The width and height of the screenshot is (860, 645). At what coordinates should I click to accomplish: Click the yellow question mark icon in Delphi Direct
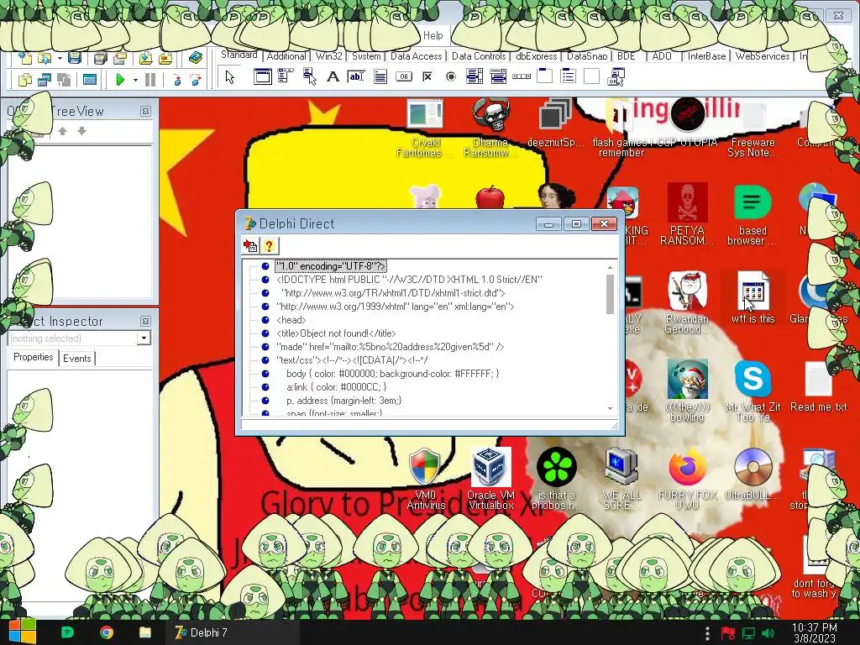pyautogui.click(x=269, y=246)
